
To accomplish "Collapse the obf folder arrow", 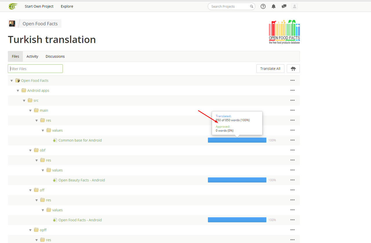I will [30, 150].
